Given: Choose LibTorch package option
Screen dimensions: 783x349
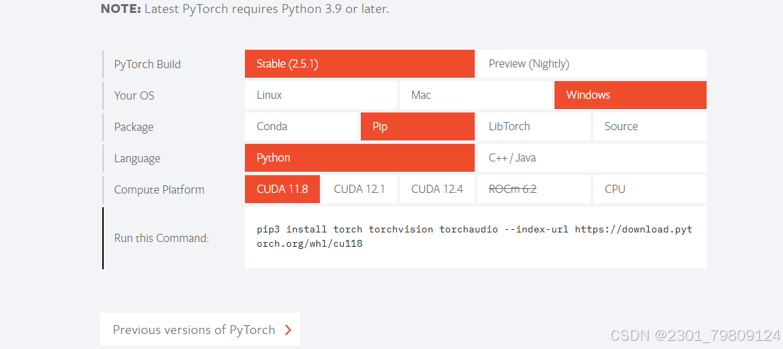Looking at the screenshot, I should point(534,126).
